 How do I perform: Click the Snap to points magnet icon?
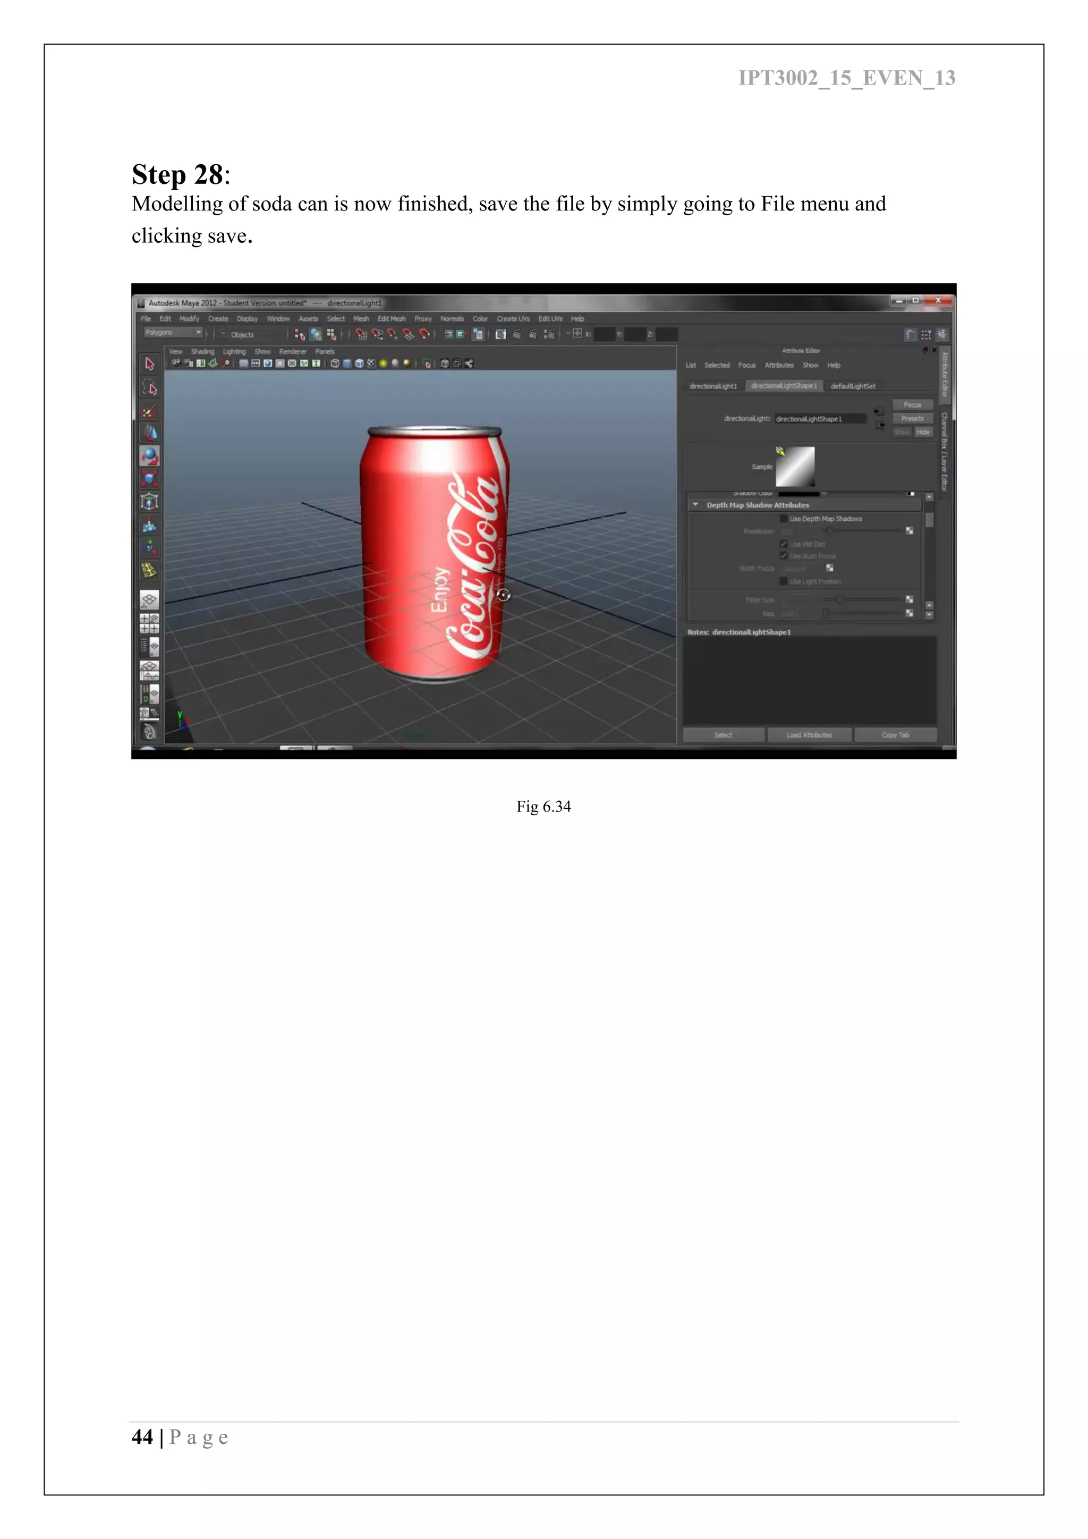pyautogui.click(x=392, y=334)
